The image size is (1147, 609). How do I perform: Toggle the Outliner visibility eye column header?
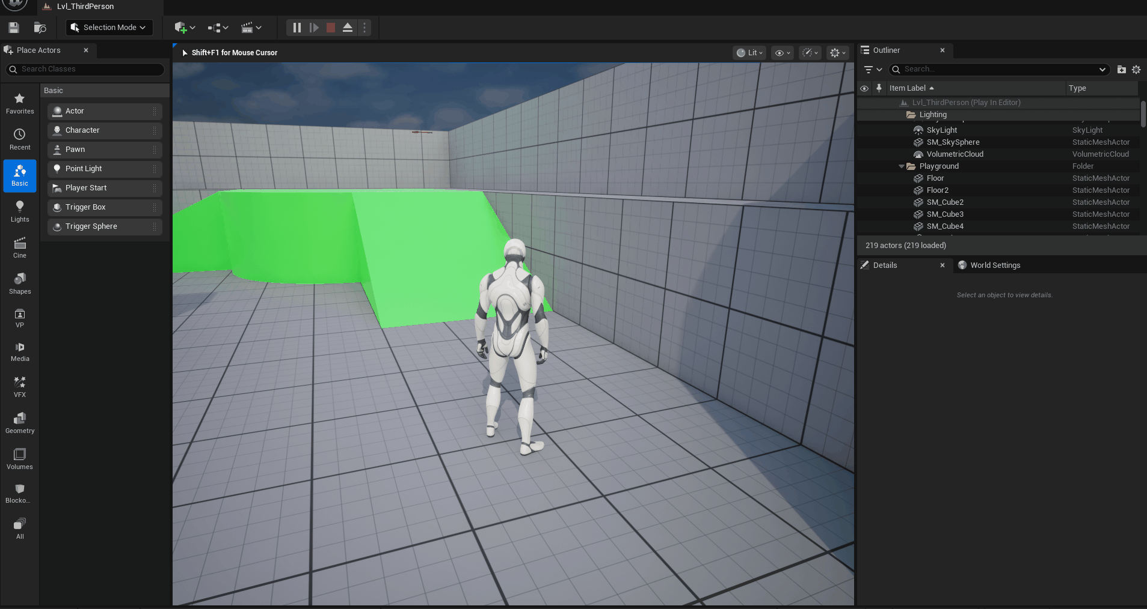[864, 88]
